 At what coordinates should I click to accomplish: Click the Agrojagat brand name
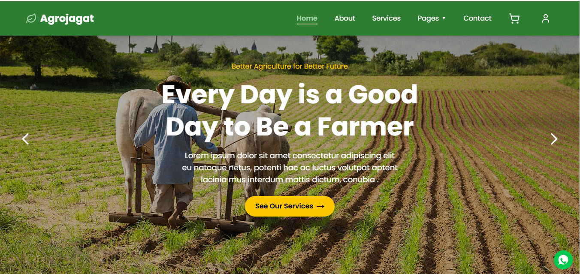[67, 18]
